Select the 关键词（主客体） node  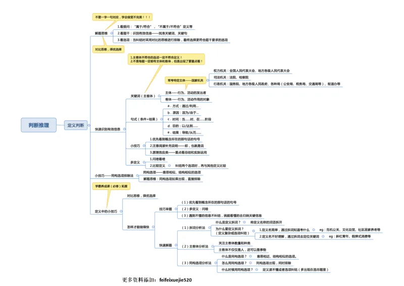(x=142, y=96)
